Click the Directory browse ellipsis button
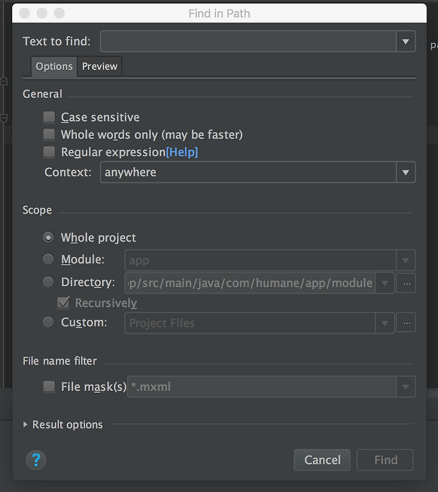The width and height of the screenshot is (438, 492). pos(406,283)
